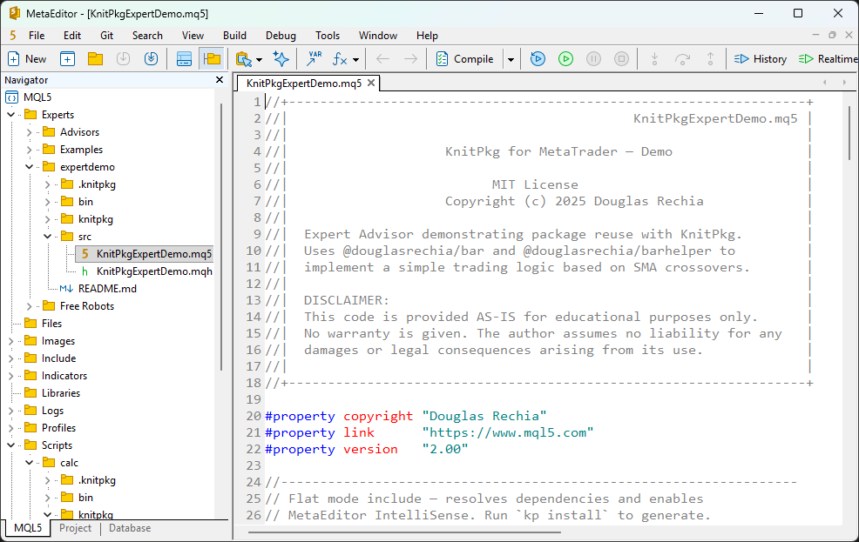Close the Navigator panel
The height and width of the screenshot is (542, 859).
[x=220, y=80]
